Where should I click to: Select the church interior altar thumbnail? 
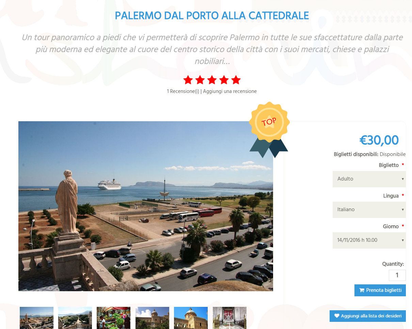[x=229, y=318]
